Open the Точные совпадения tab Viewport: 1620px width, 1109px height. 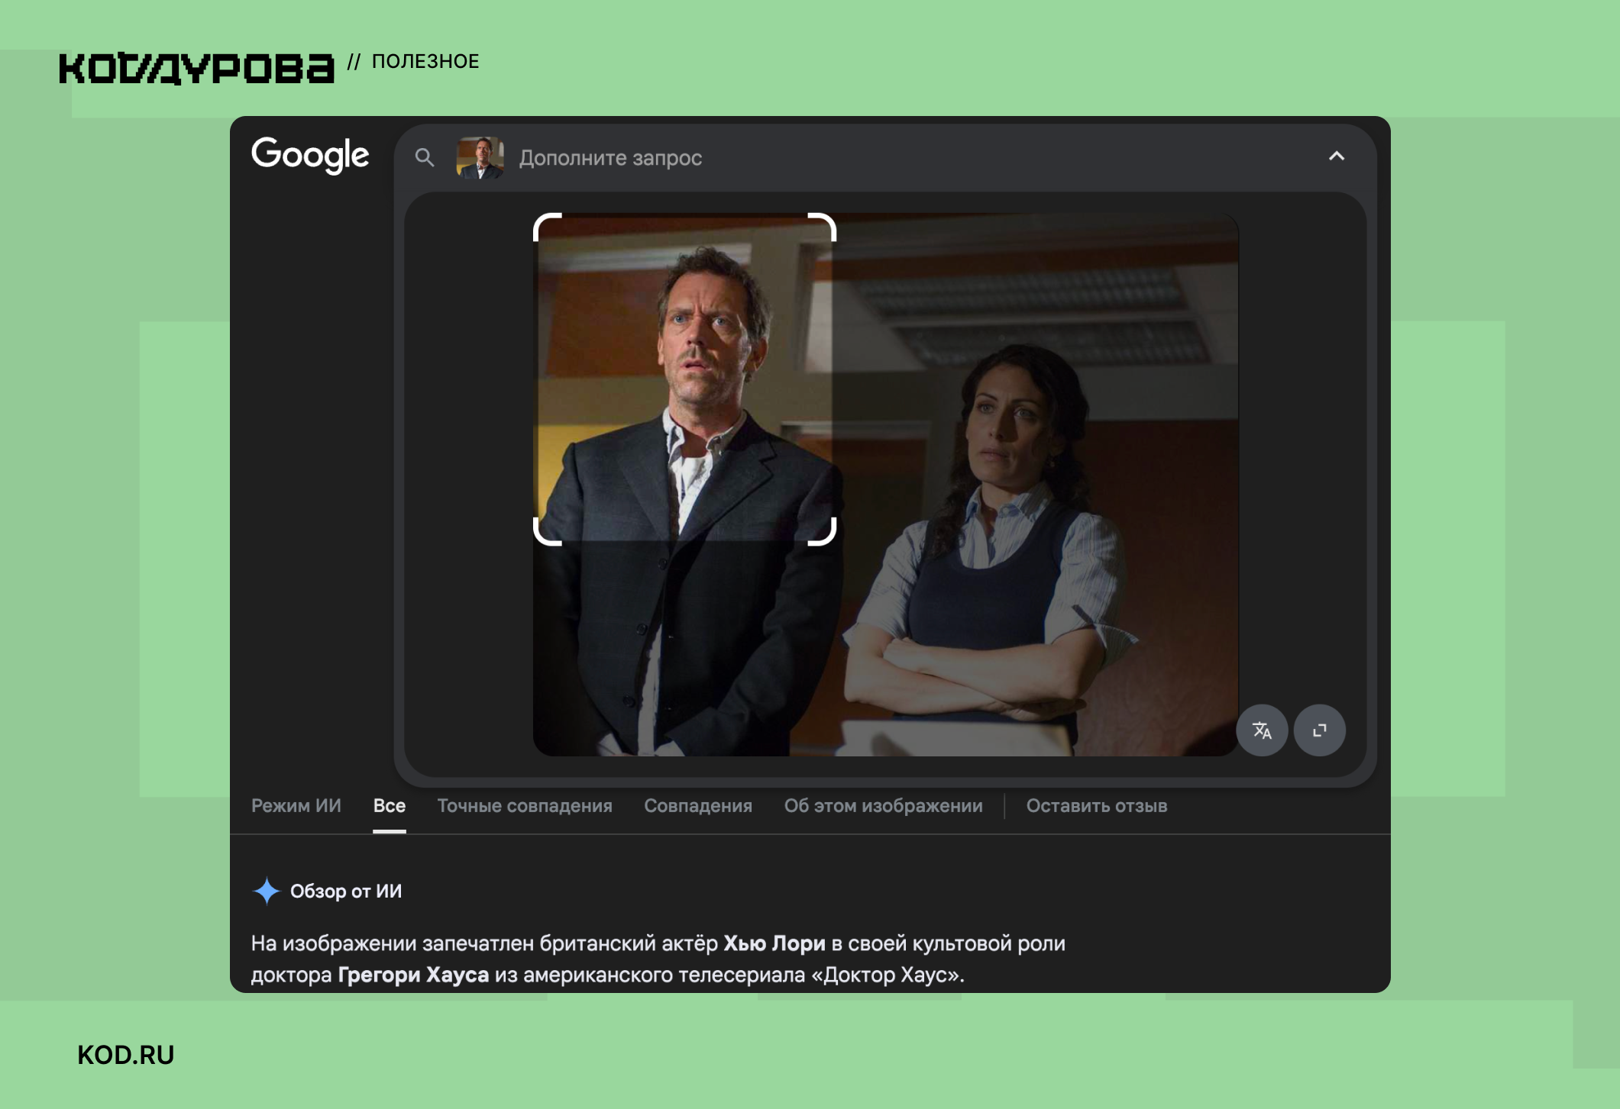pos(525,806)
